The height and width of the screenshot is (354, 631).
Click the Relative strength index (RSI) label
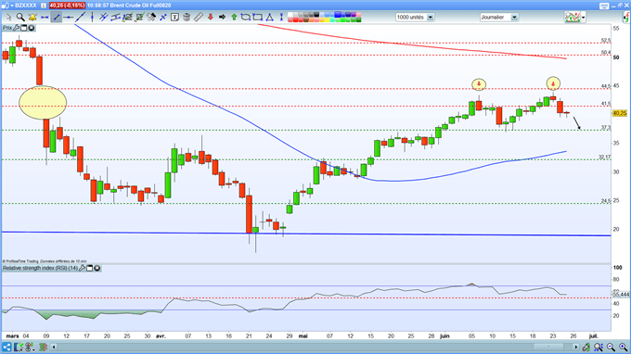pos(40,268)
